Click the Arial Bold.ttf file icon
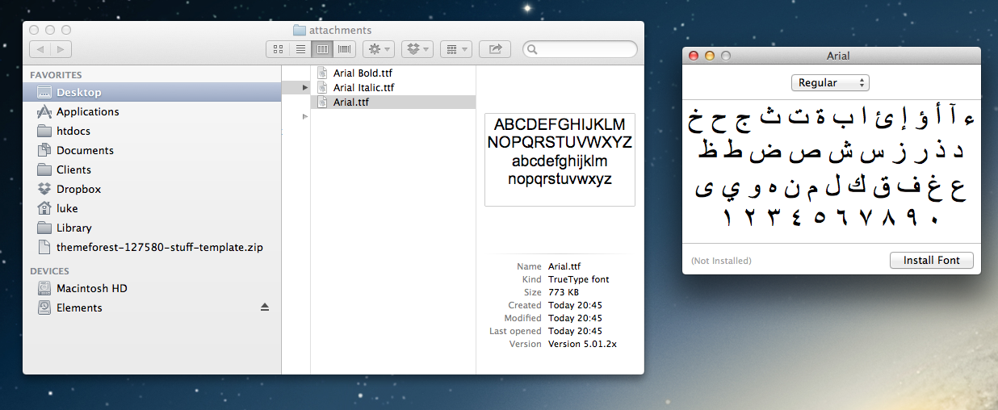The width and height of the screenshot is (998, 410). click(322, 73)
